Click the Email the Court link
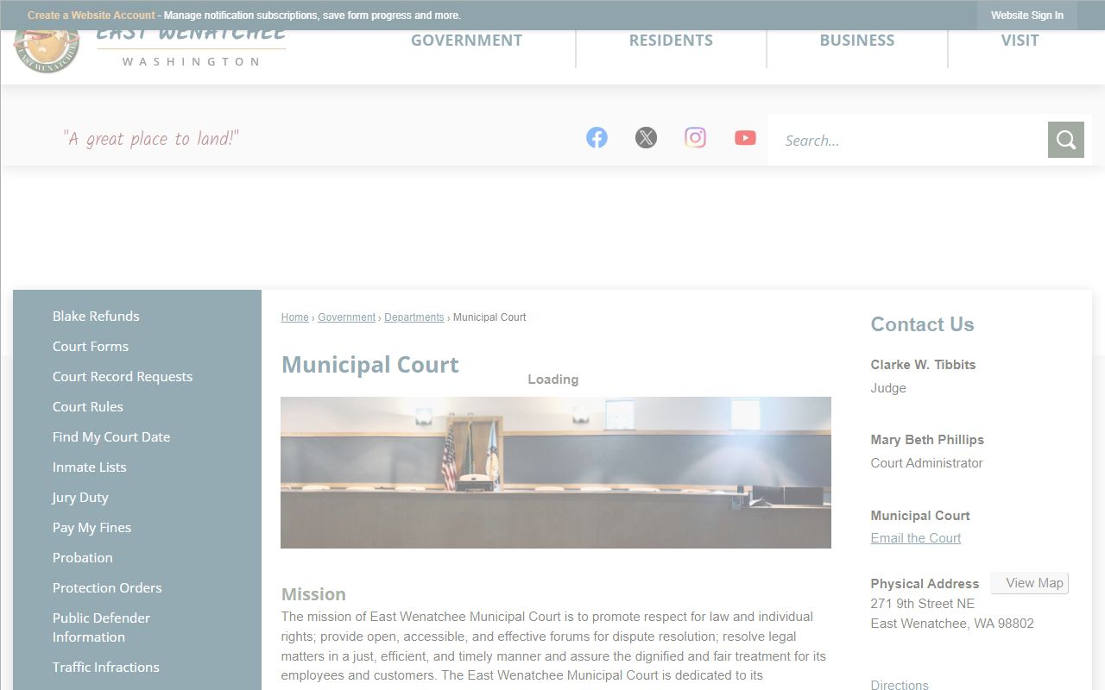Viewport: 1105px width, 690px height. pyautogui.click(x=916, y=538)
